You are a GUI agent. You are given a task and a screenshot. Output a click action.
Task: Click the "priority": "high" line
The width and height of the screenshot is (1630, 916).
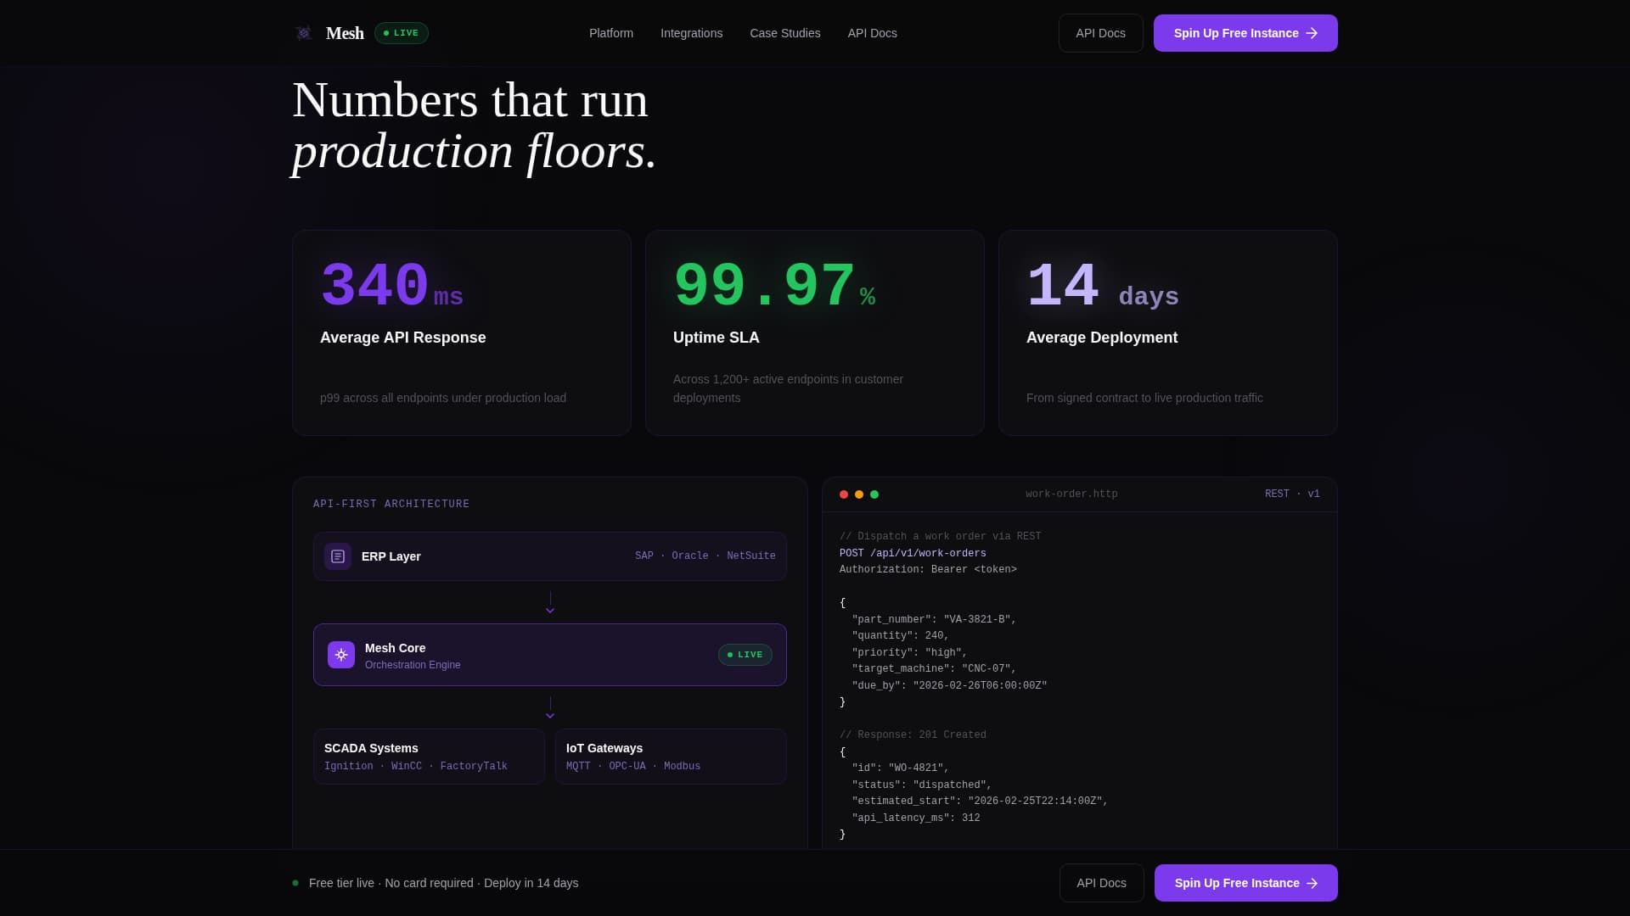point(910,653)
